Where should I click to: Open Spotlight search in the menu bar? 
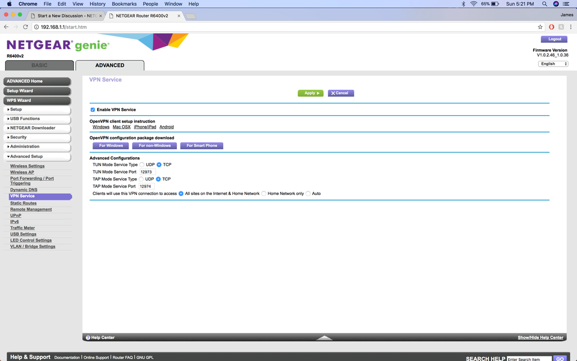[544, 3]
